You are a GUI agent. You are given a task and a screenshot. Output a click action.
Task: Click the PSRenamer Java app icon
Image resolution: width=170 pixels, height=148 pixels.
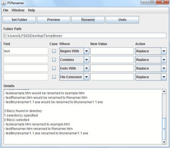point(3,3)
